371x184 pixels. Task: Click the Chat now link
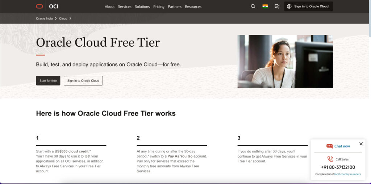342,146
